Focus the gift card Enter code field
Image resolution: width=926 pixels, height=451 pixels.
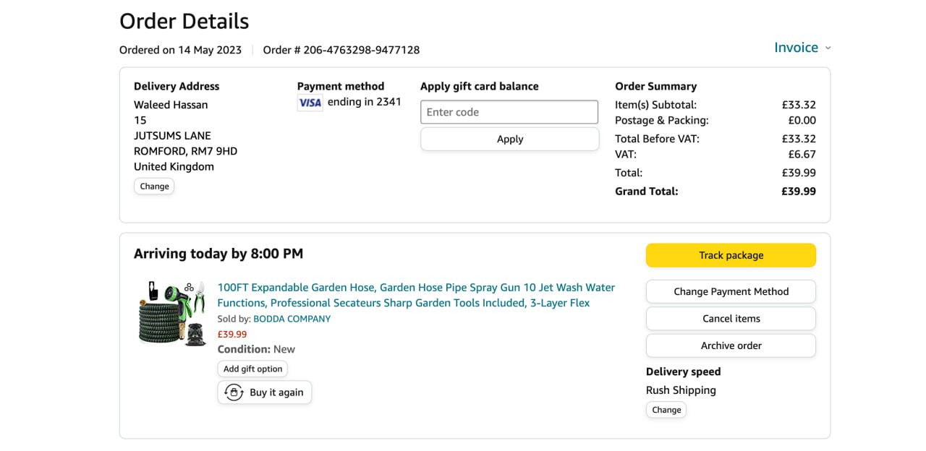pos(509,112)
